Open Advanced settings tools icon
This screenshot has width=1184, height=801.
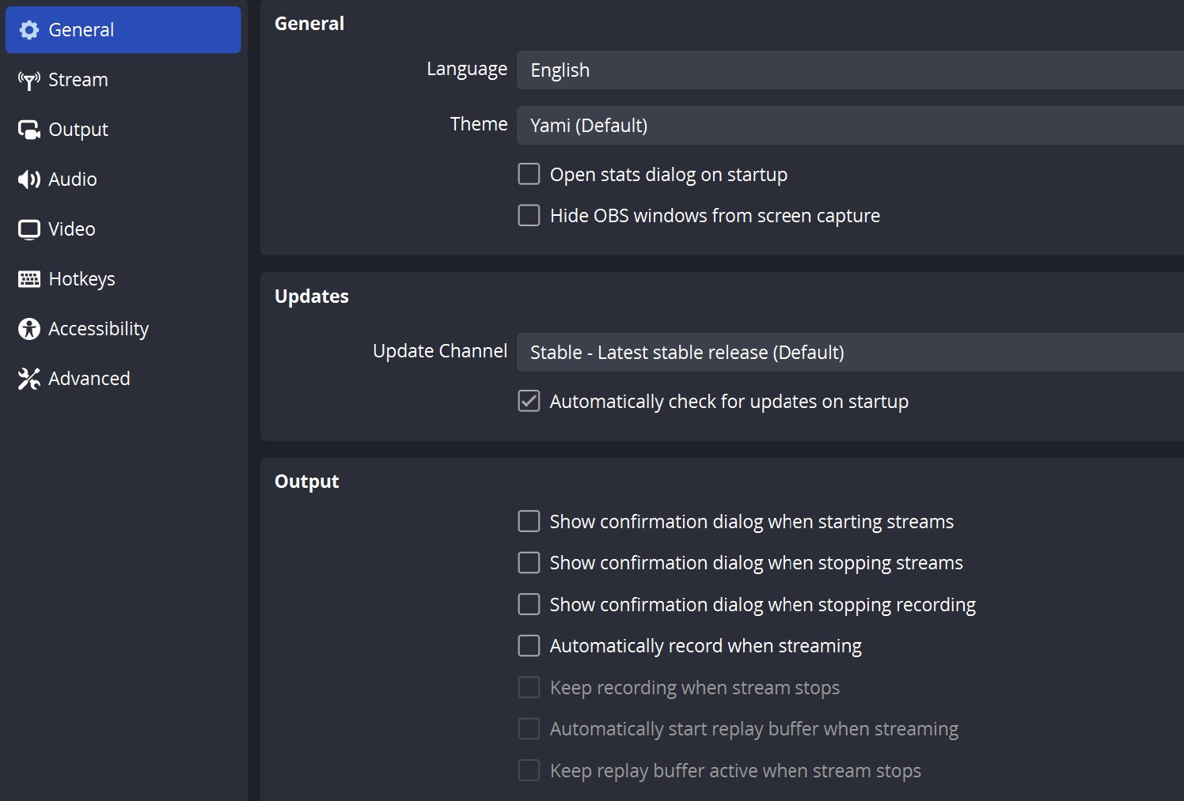point(28,378)
